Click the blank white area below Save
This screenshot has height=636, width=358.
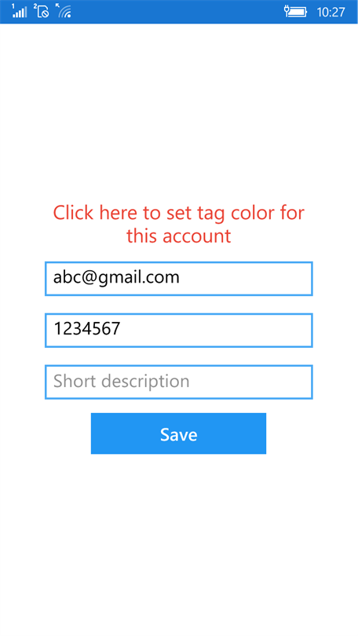[x=179, y=543]
